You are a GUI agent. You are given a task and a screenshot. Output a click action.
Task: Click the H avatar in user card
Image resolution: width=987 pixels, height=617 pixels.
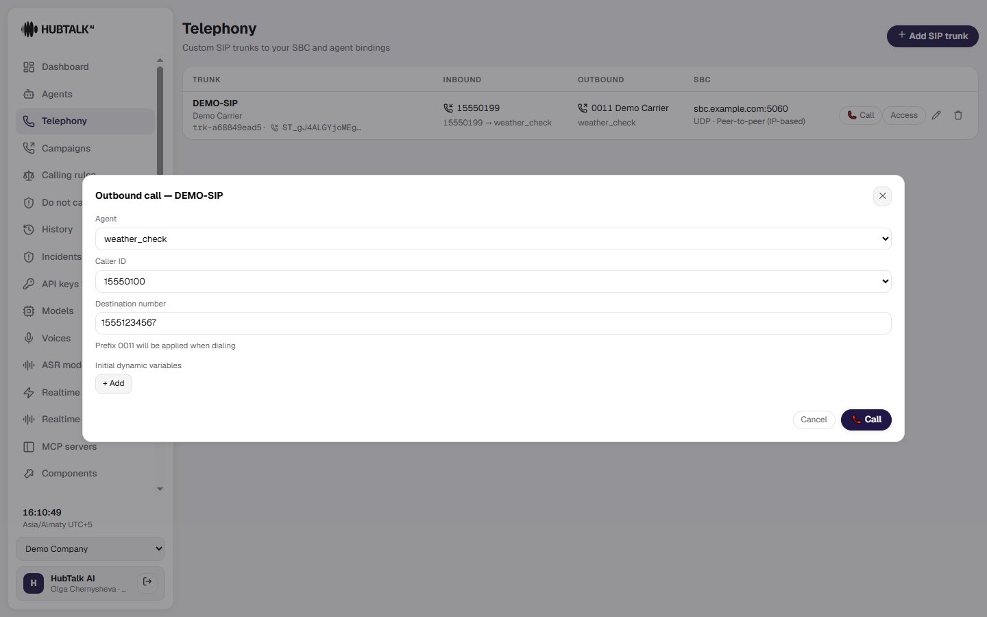[34, 583]
